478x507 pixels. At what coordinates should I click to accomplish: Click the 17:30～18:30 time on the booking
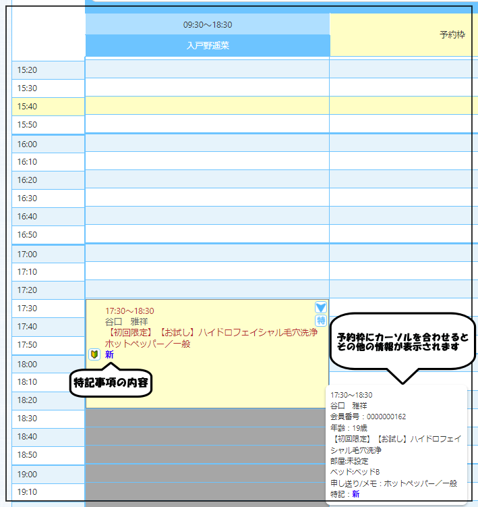(x=129, y=311)
